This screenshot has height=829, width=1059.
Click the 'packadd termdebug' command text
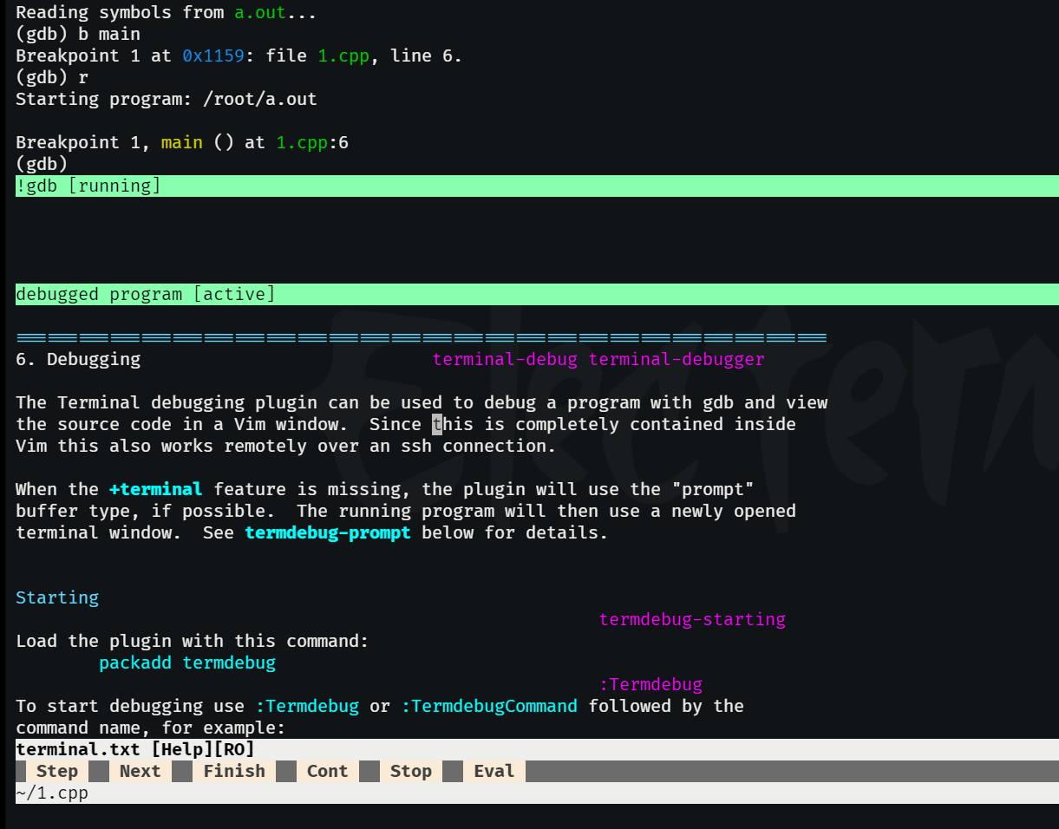click(187, 663)
